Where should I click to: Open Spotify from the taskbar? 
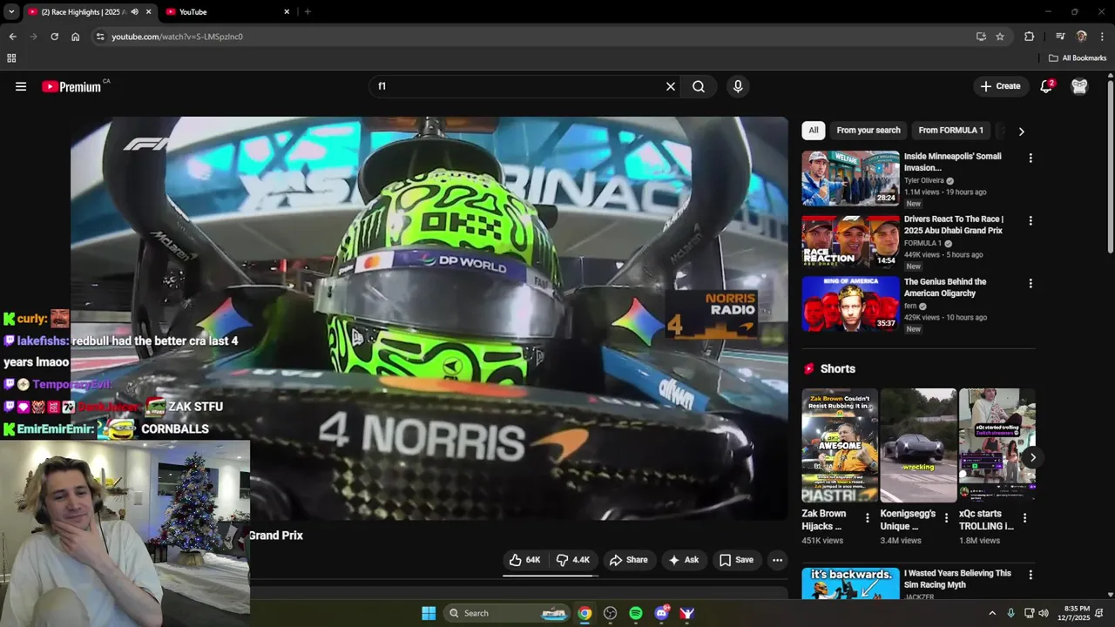[x=636, y=613]
